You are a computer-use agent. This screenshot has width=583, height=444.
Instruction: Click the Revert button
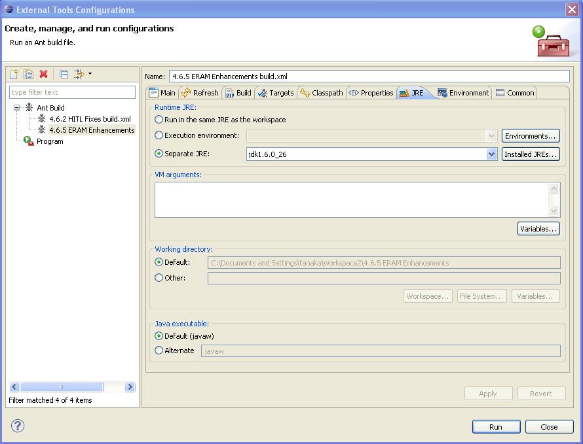541,394
